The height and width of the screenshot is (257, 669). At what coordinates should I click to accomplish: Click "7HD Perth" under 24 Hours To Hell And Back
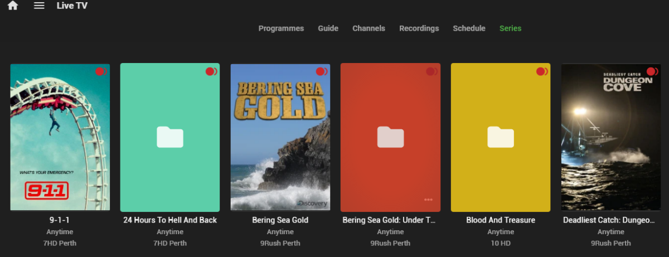point(170,243)
